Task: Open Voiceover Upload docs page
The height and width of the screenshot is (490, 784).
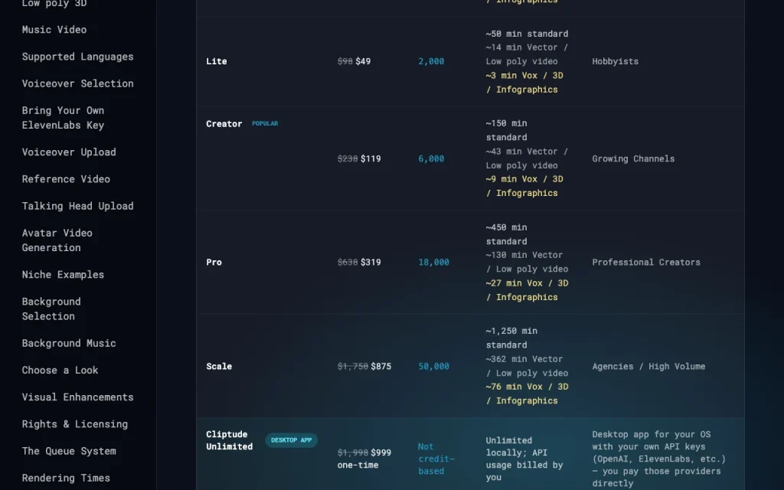Action: coord(69,152)
